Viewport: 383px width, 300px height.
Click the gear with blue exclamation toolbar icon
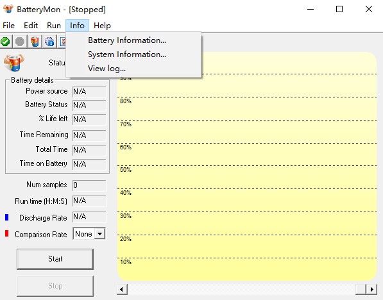point(49,42)
